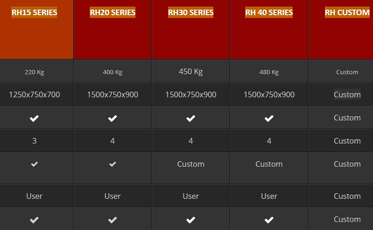This screenshot has height=230, width=373.
Task: Click the 1250x750x700 dimensions cell
Action: pyautogui.click(x=34, y=94)
